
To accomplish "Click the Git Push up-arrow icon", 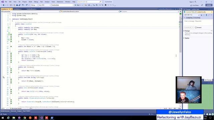I will pos(206,15).
